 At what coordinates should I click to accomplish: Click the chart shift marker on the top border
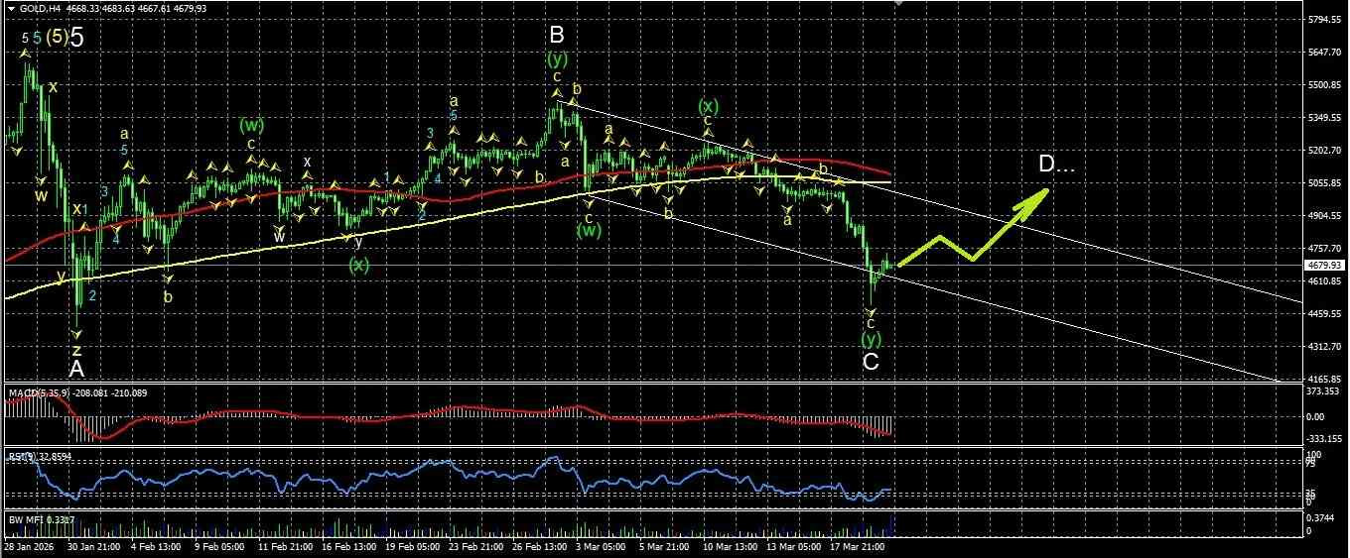click(899, 4)
